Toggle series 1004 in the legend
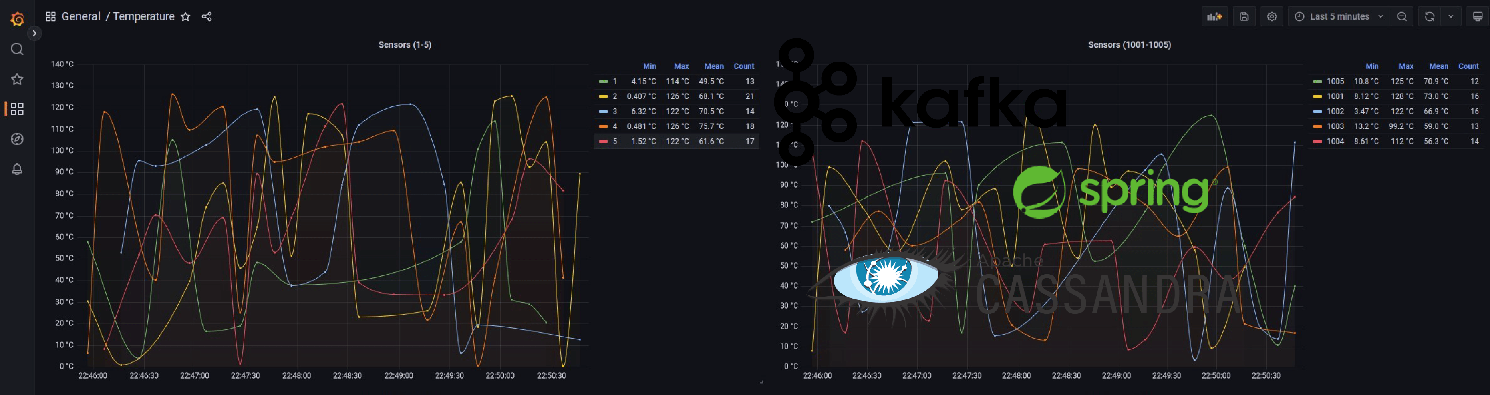 point(1335,142)
